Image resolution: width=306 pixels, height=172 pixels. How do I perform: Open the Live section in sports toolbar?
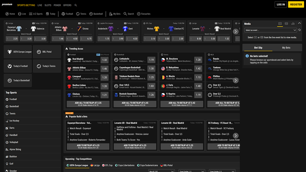(x=22, y=14)
